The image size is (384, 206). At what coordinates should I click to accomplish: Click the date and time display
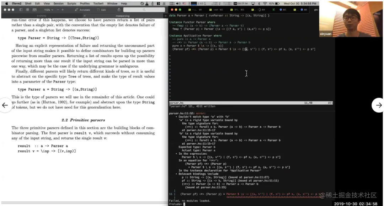[300, 4]
